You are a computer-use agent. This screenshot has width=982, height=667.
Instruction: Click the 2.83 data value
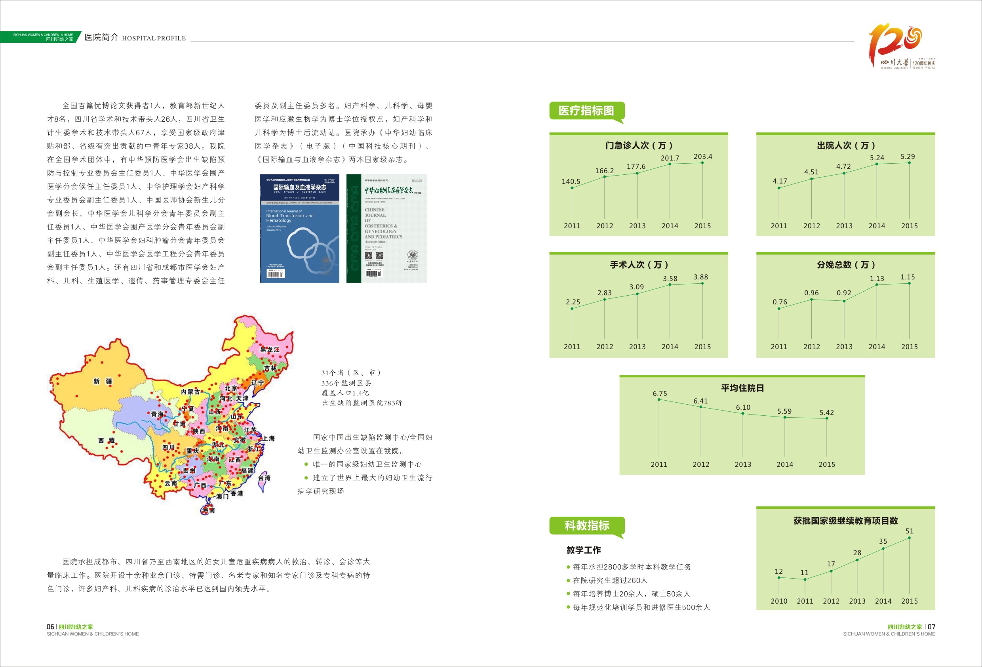pos(604,293)
